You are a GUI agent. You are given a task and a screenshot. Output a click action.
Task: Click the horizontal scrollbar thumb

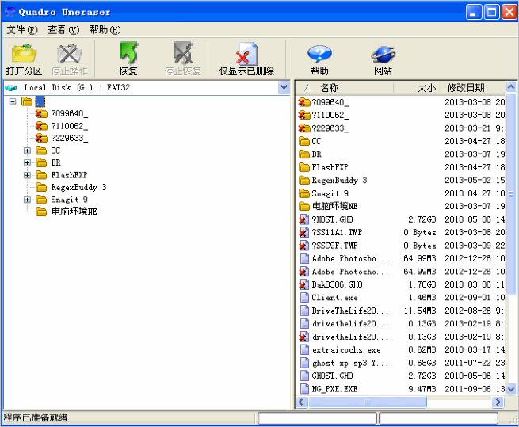click(x=367, y=402)
